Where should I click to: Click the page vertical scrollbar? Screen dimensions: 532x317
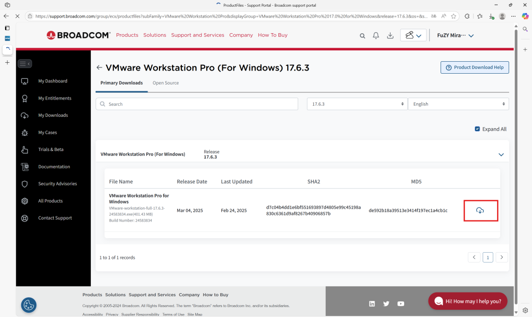[516, 166]
